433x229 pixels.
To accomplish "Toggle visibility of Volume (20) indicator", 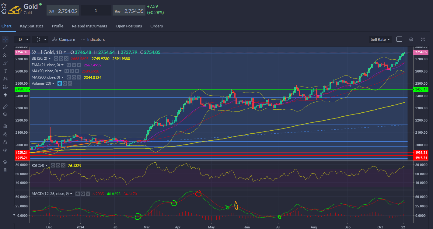I will pos(60,83).
